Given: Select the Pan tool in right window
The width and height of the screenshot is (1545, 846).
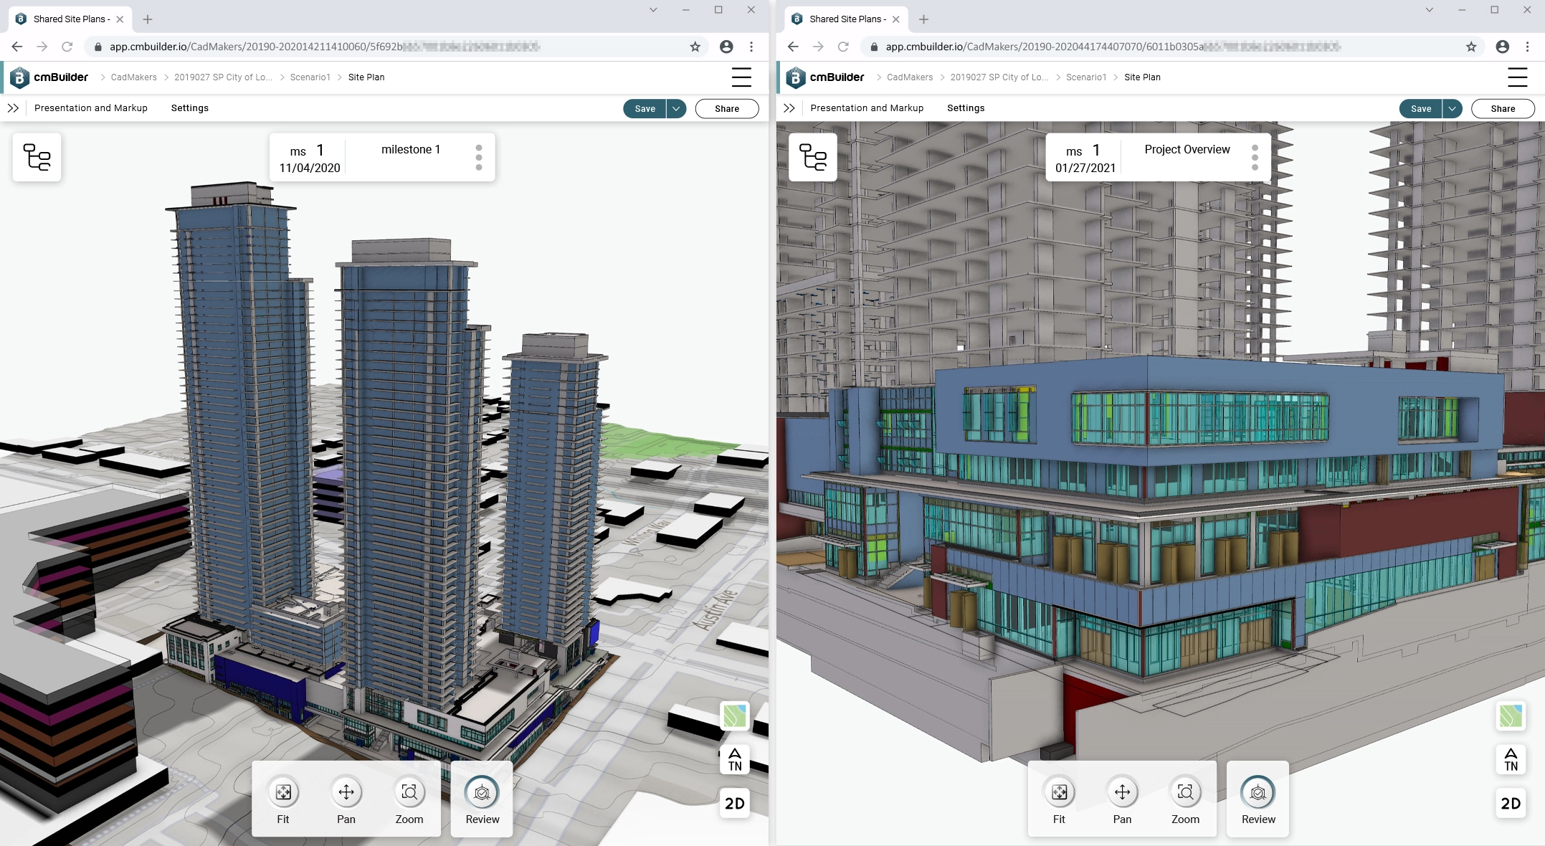Looking at the screenshot, I should 1122,799.
